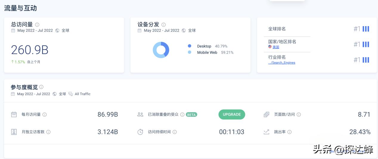Screen dimensions: 378x159
Task: Click calendar icon in 设备分发 card
Action: 140,30
